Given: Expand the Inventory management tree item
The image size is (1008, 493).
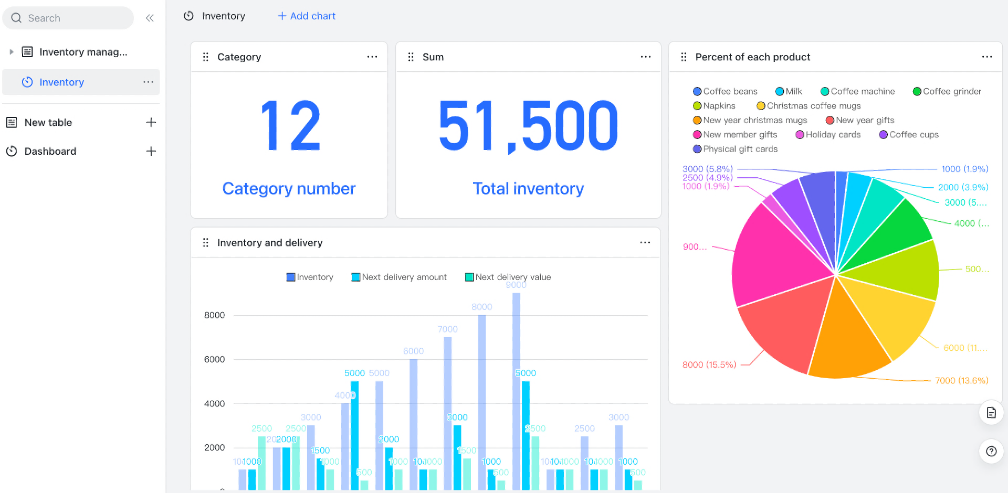Looking at the screenshot, I should pyautogui.click(x=12, y=52).
